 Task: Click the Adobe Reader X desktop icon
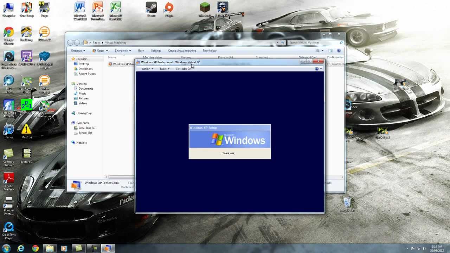click(x=9, y=182)
